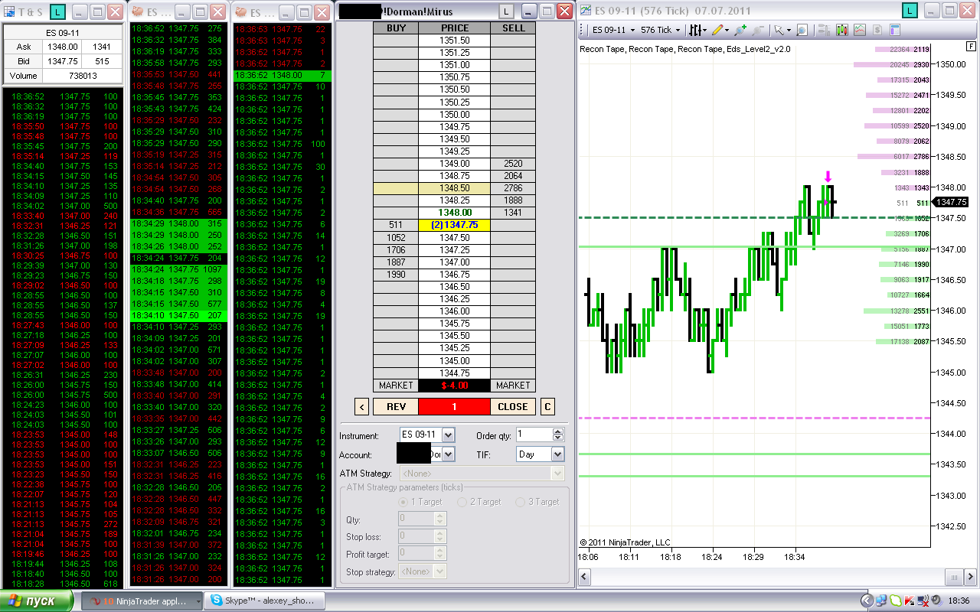Click the left arrow button beside REV
Image resolution: width=980 pixels, height=612 pixels.
click(362, 406)
